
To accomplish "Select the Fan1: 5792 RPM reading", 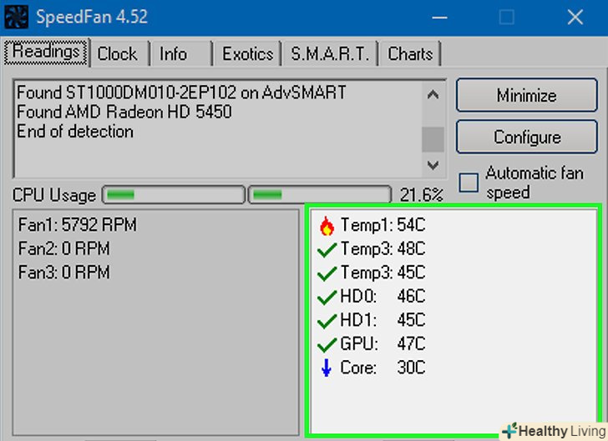I will tap(78, 225).
